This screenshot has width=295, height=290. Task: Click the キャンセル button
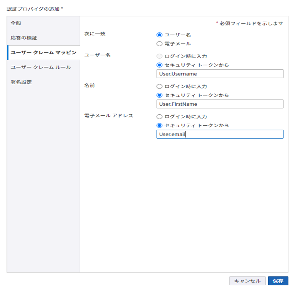pyautogui.click(x=247, y=281)
